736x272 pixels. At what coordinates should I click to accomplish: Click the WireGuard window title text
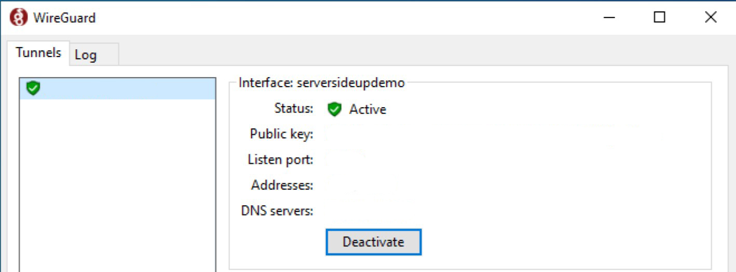(64, 18)
